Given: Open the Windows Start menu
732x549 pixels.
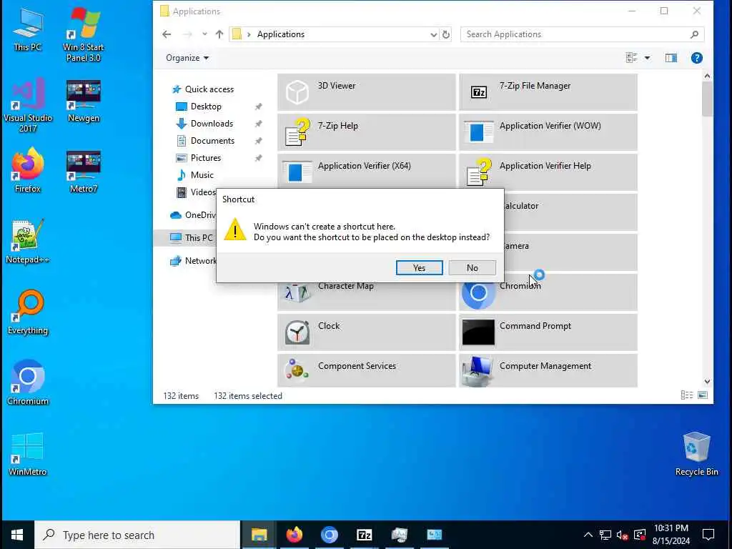Looking at the screenshot, I should tap(17, 535).
